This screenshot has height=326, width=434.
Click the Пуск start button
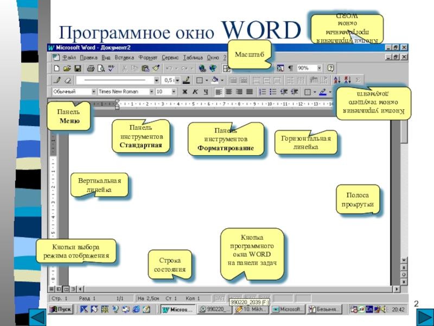(61, 309)
